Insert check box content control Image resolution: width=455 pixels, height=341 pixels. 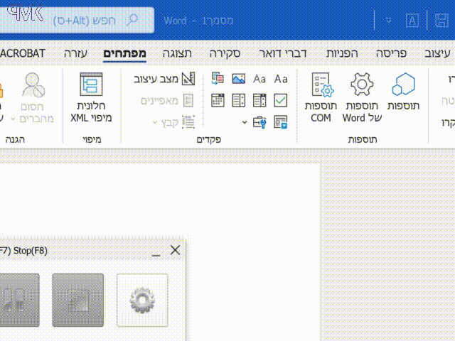[281, 100]
